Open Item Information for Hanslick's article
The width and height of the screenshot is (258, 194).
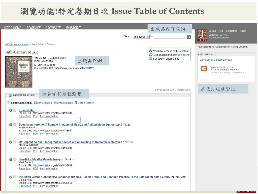coord(49,168)
